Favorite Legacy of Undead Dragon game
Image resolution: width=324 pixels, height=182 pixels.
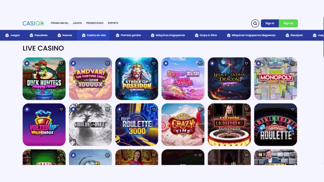(x=246, y=63)
